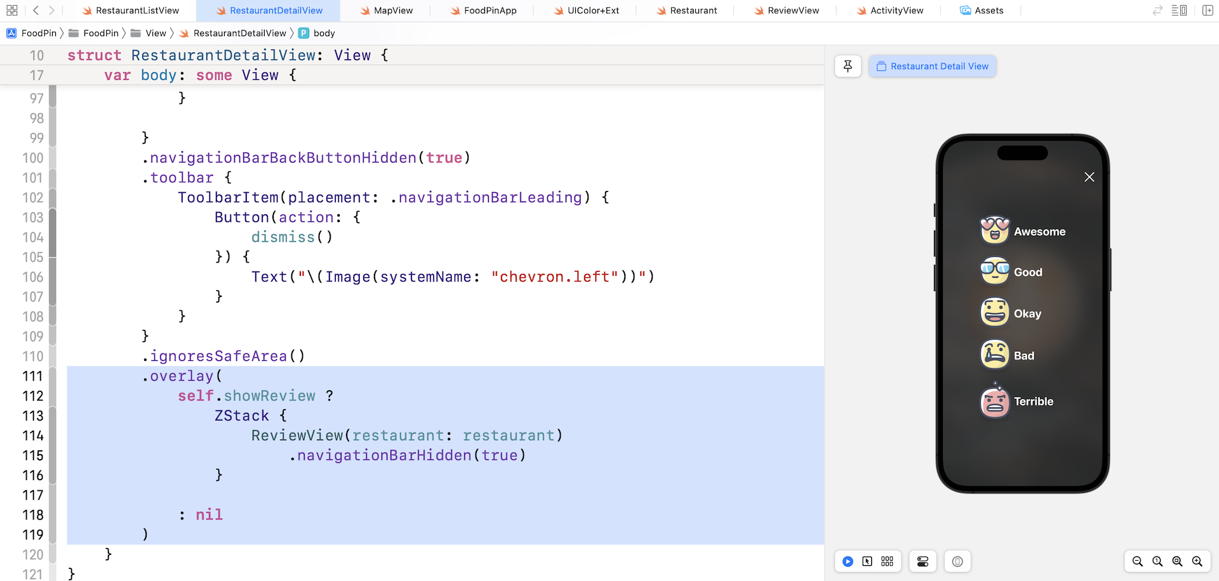1219x581 pixels.
Task: Open the editor options lines icon
Action: (x=1179, y=10)
